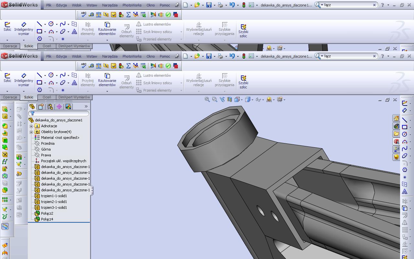Switch to the PropertyManager tab icon
The width and height of the screenshot is (414, 259).
tap(41, 107)
